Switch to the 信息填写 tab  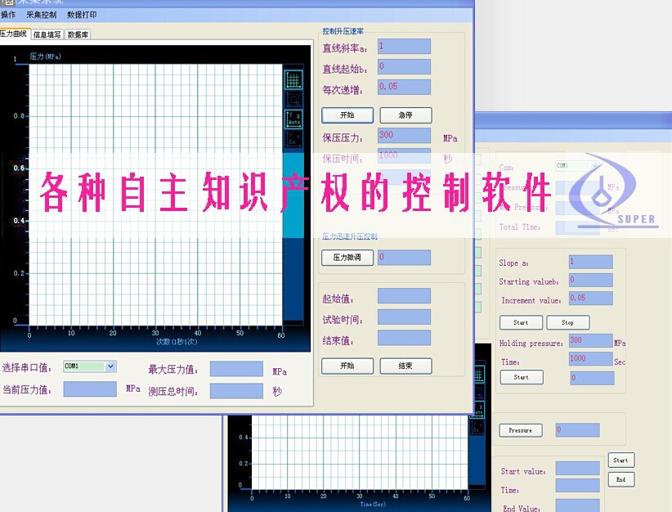pyautogui.click(x=47, y=34)
